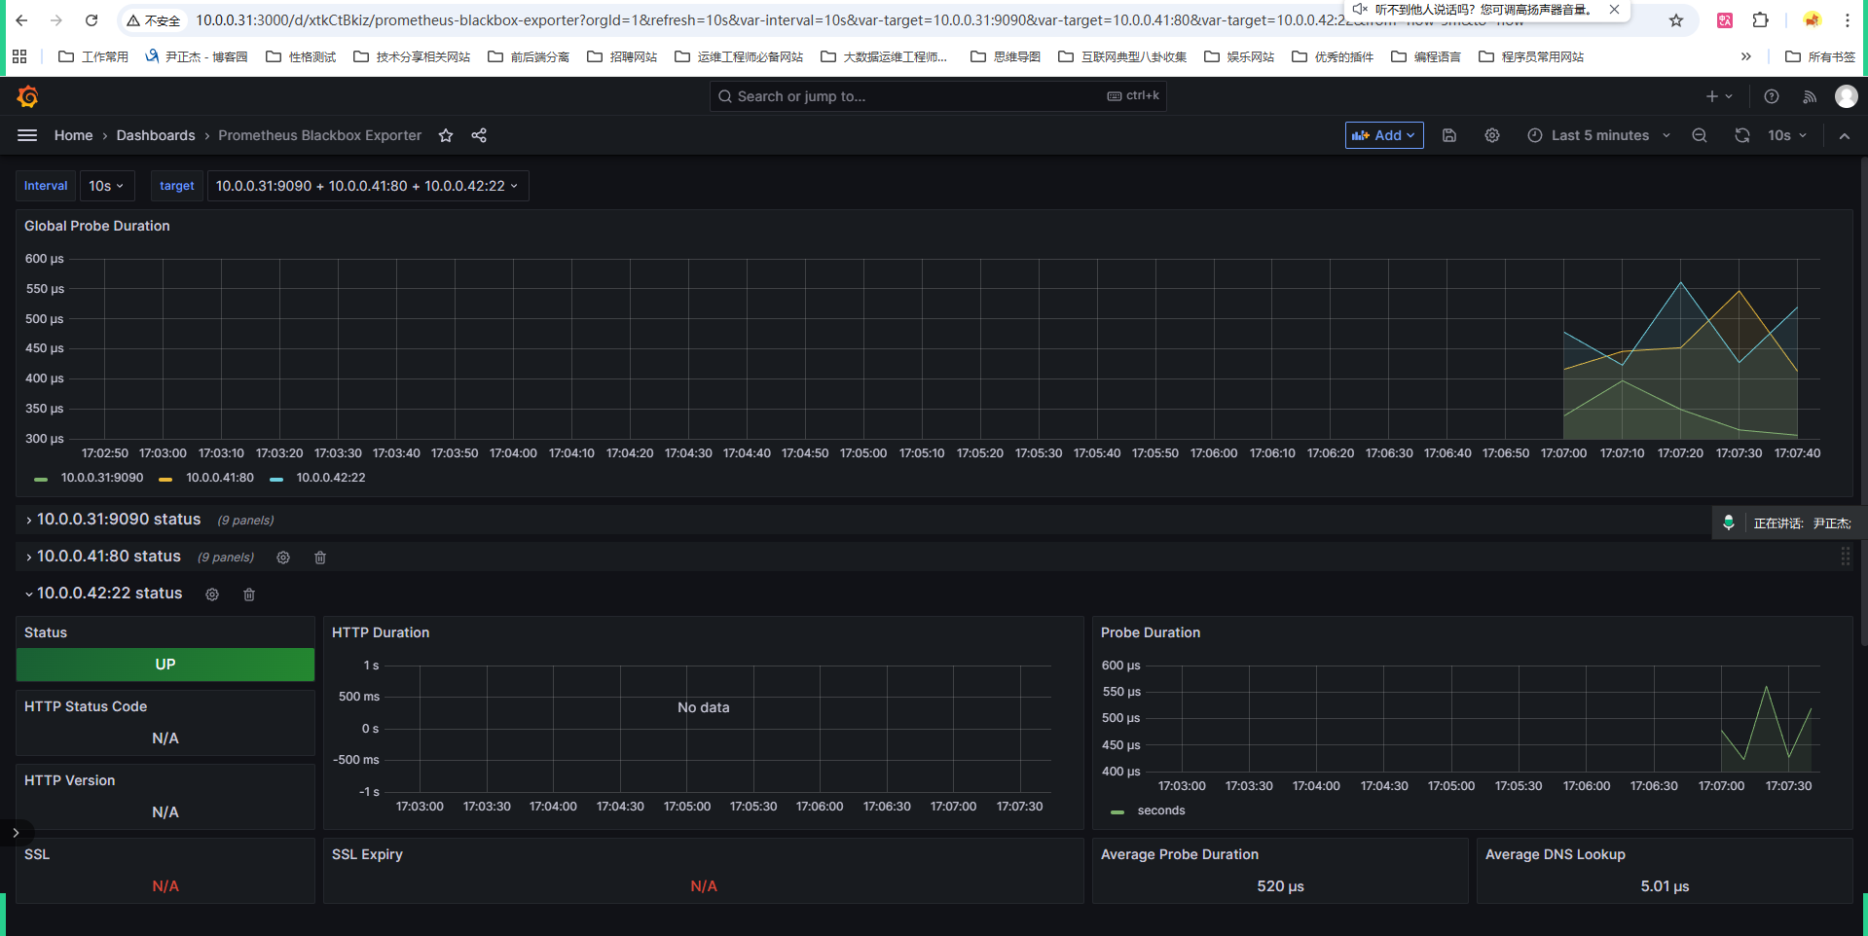Go to the Dashboards breadcrumb
Screen dimensions: 1868x936
[156, 135]
